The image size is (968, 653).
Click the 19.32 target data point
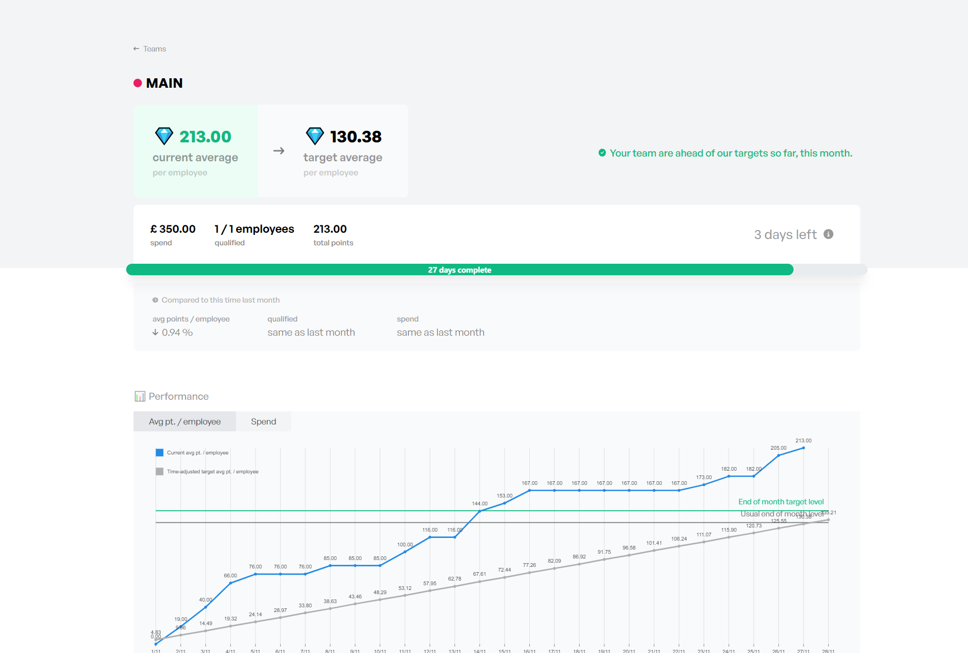click(231, 626)
